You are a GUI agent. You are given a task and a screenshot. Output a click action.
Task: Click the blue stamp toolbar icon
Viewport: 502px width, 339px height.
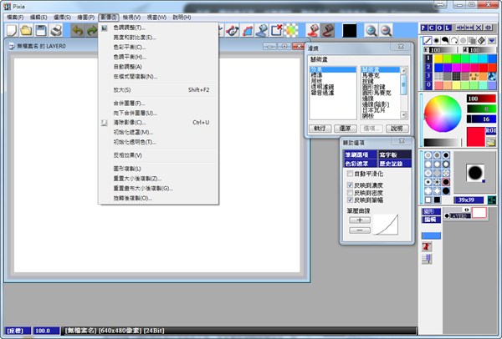pyautogui.click(x=262, y=31)
